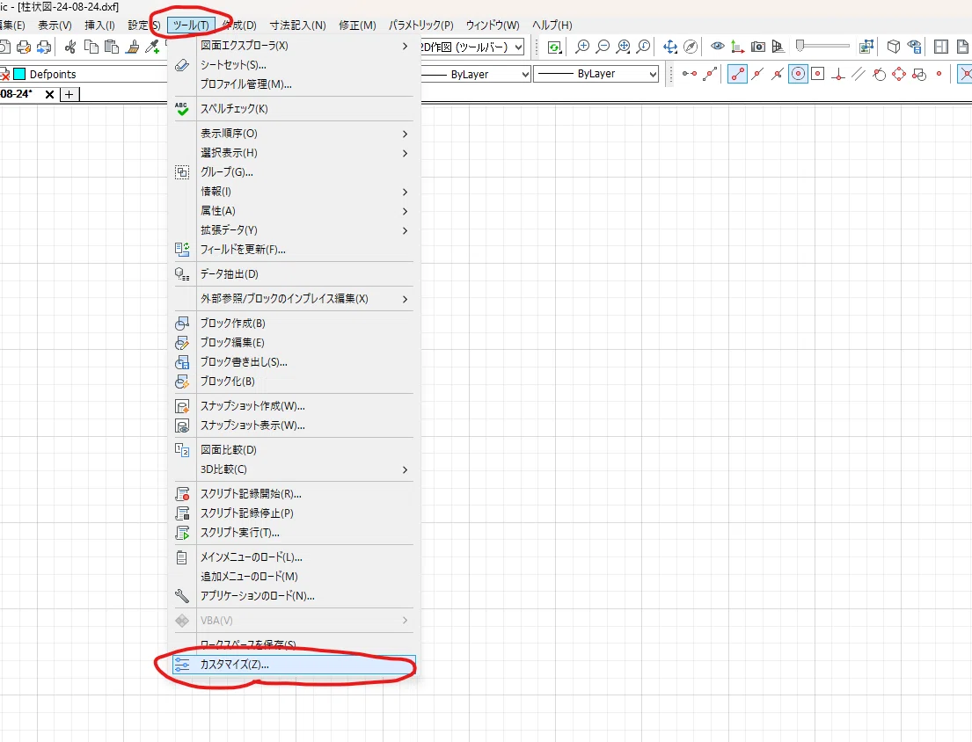Toggle the Endpoint snap button

[x=737, y=75]
